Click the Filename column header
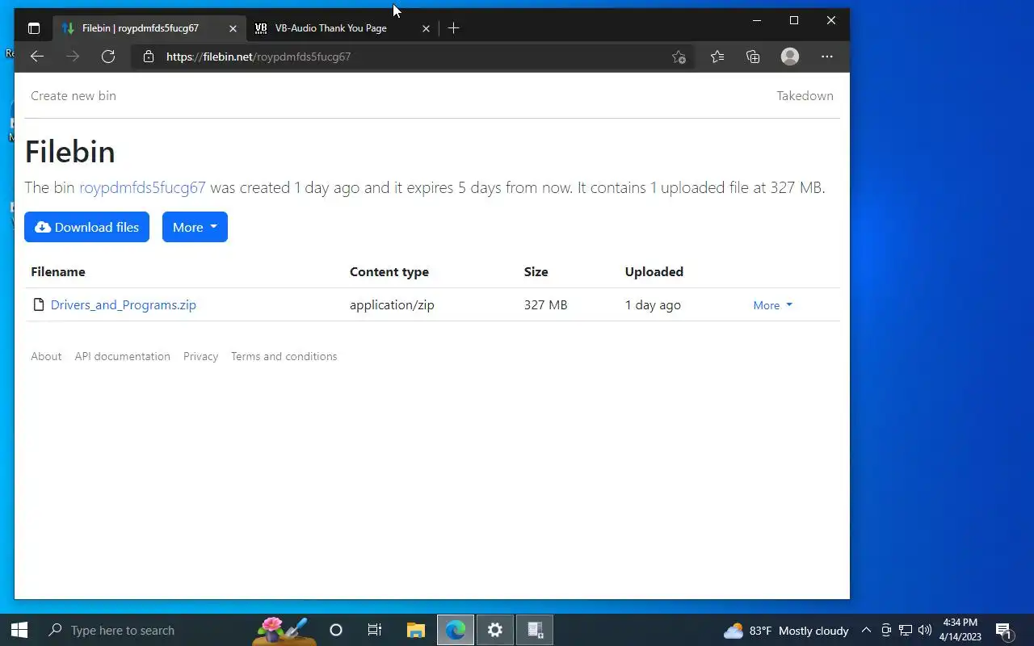 (58, 271)
